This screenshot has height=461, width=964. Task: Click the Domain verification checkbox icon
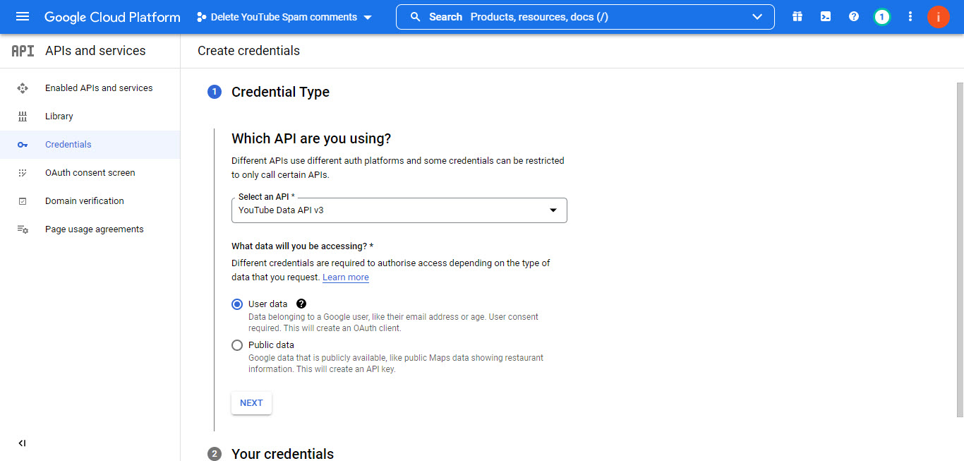tap(23, 201)
